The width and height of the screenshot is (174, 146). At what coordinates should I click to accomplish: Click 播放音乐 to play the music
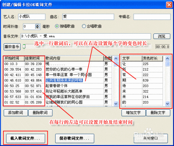[x=12, y=47]
